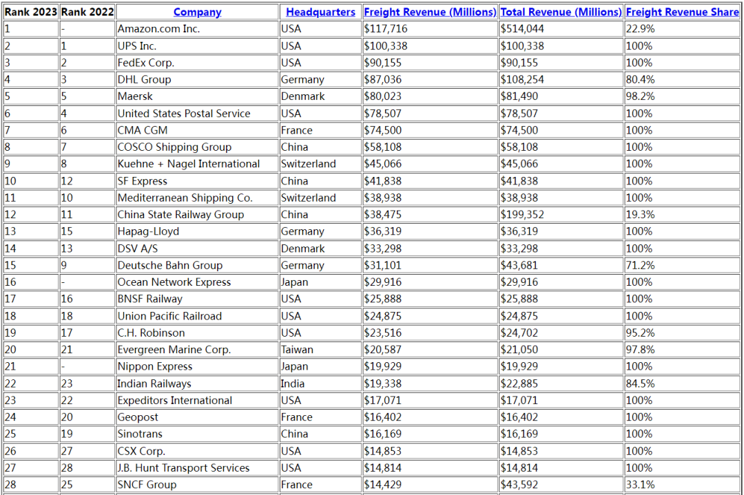
Task: Select Mediterranean Shipping Co. cell
Action: [x=198, y=198]
